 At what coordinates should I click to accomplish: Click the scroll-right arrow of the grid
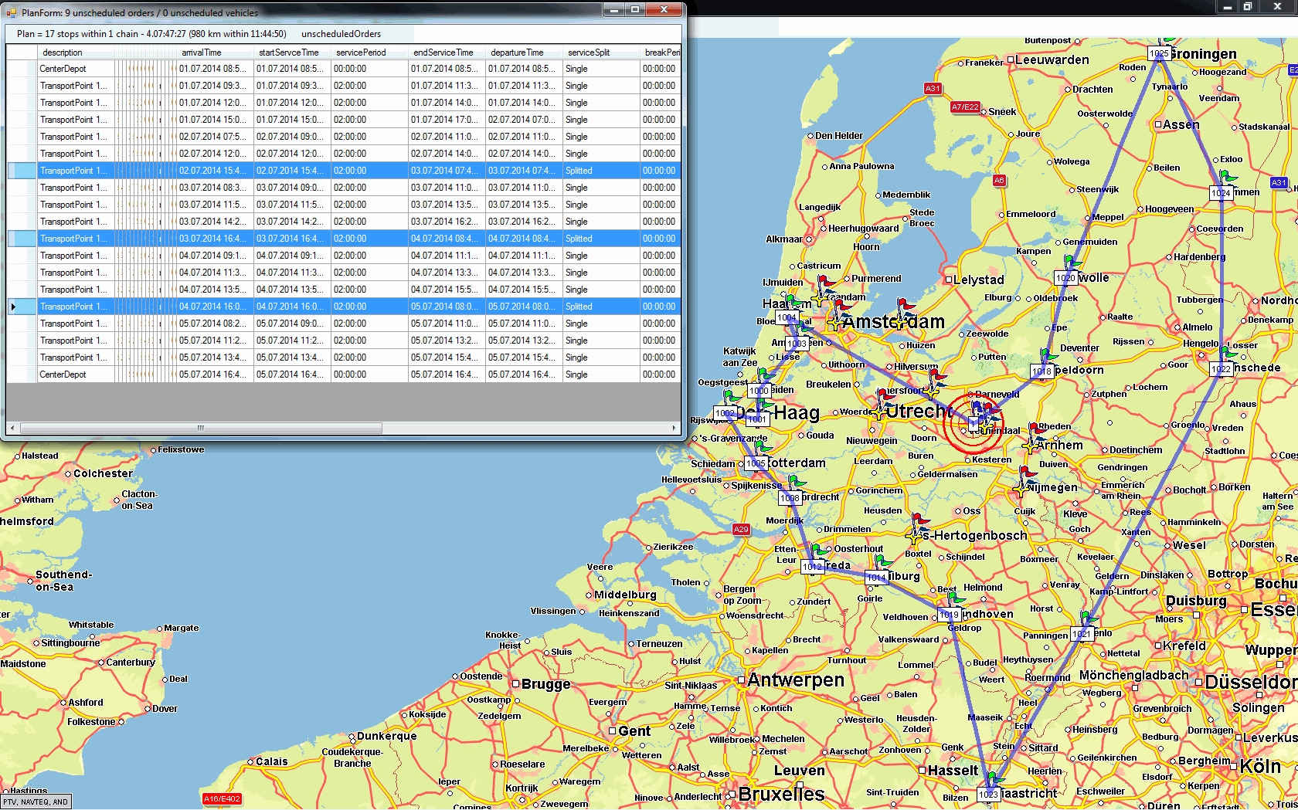[674, 428]
